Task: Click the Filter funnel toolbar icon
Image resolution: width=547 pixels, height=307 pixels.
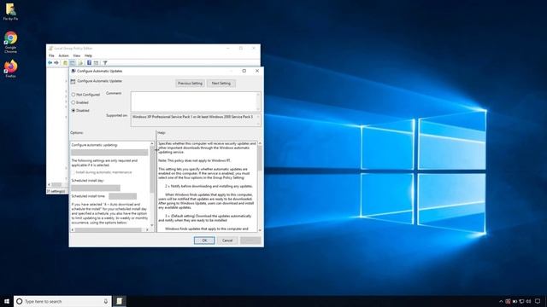Action: point(104,63)
